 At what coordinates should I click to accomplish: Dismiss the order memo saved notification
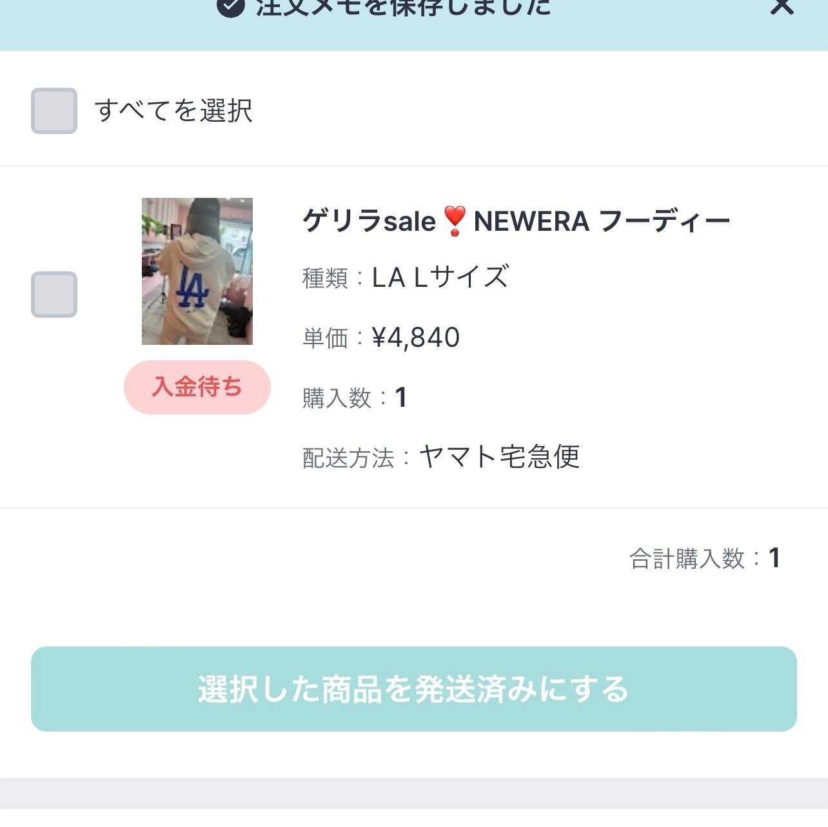click(x=782, y=6)
